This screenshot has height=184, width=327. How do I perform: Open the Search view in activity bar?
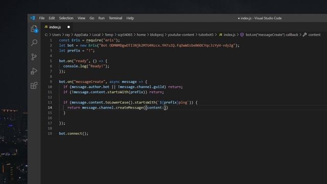(x=34, y=42)
